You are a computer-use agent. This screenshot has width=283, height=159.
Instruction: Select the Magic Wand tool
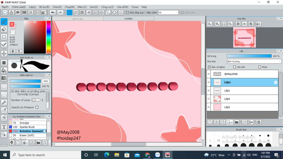coord(4,102)
